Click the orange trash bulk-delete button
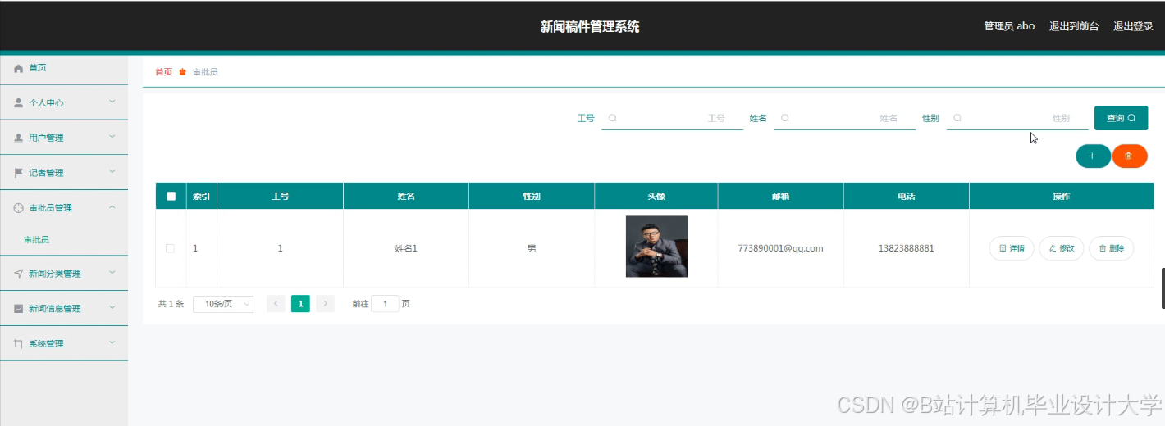Viewport: 1165px width, 426px height. (1130, 156)
